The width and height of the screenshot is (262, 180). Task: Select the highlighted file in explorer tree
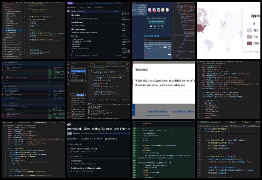point(12,30)
